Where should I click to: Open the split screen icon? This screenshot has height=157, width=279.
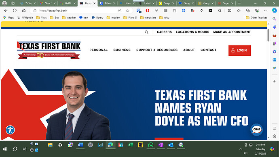(230, 10)
